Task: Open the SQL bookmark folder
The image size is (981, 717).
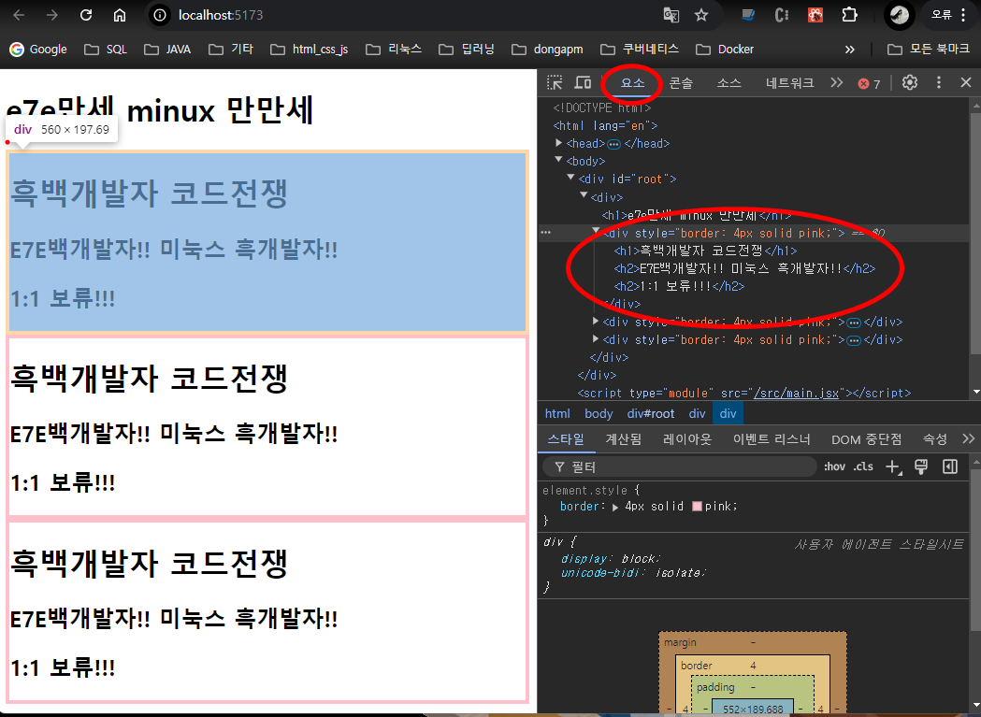Action: 106,50
